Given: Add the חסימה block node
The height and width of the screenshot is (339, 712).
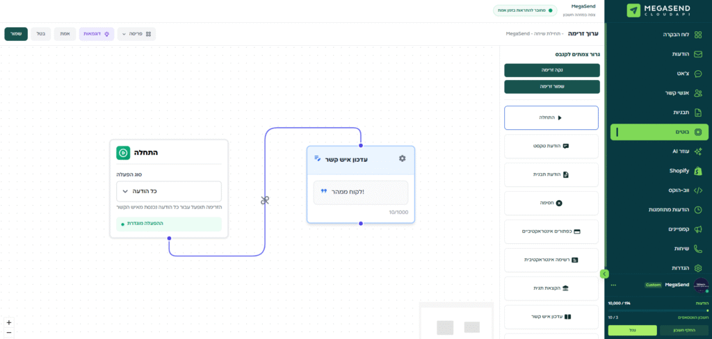Looking at the screenshot, I should point(551,203).
